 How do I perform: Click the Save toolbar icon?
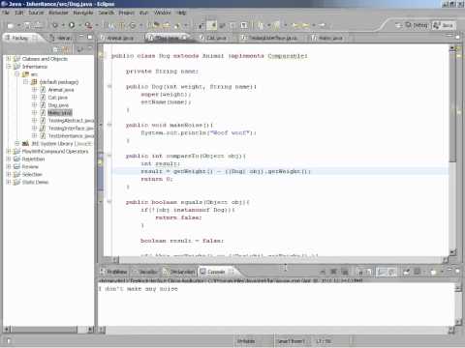[28, 25]
